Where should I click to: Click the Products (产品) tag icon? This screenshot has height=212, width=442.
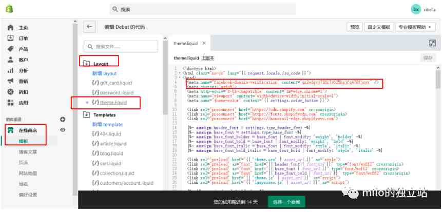point(10,49)
